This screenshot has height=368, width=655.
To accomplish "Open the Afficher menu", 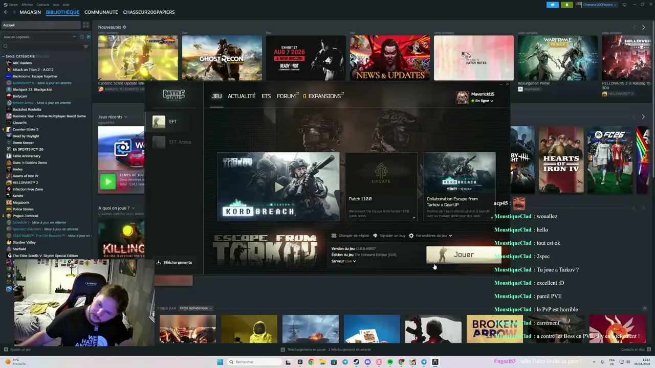I will (27, 5).
